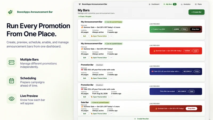Open the Dashboard tab

(x=154, y=4)
